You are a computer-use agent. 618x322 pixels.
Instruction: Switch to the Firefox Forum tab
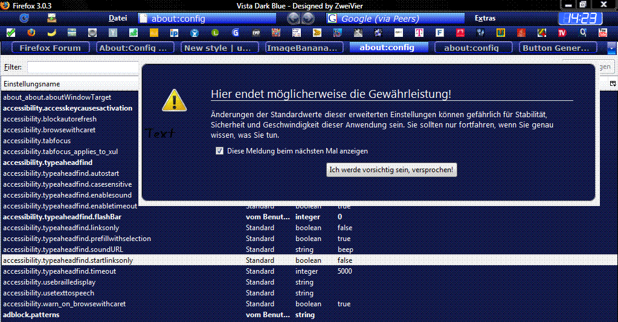pyautogui.click(x=50, y=48)
